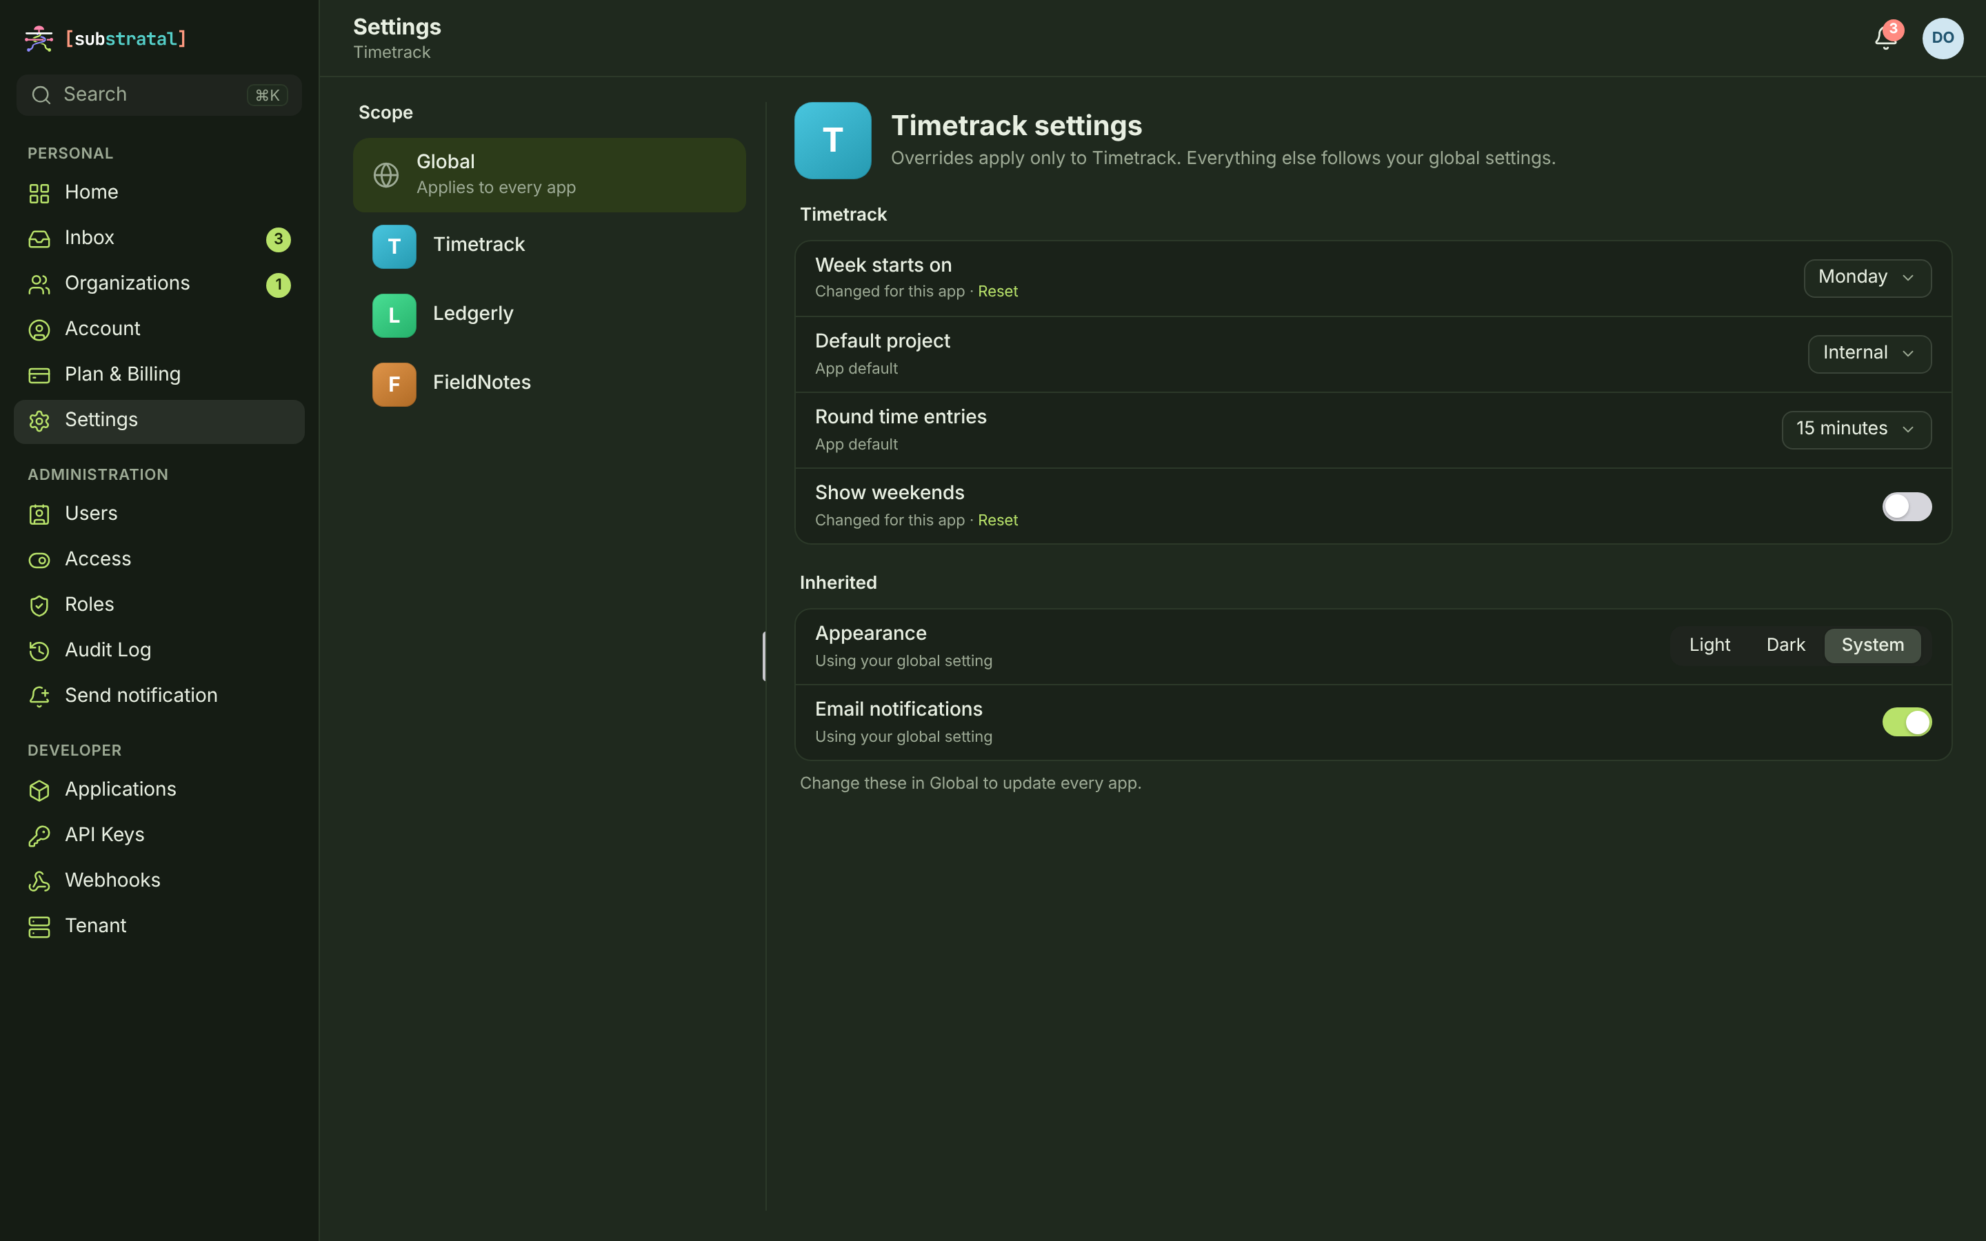This screenshot has width=1986, height=1241.
Task: Click "Change these in Global" hint text
Action: click(970, 783)
